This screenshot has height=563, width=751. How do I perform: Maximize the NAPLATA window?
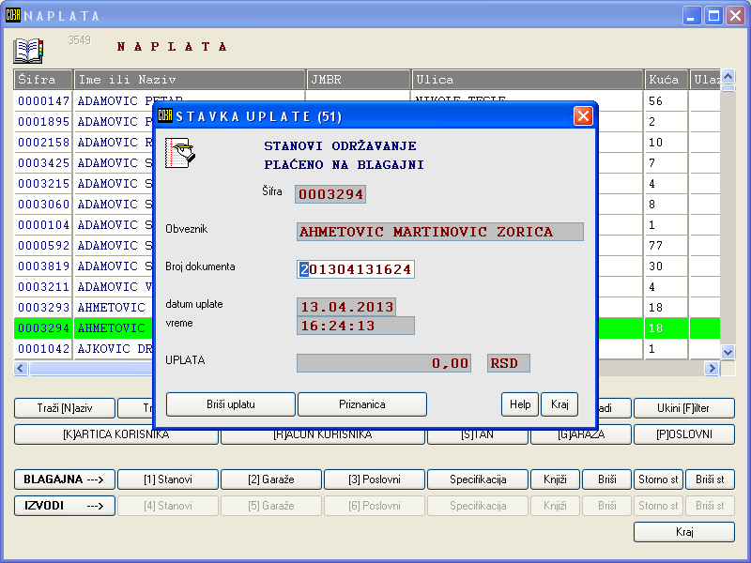[713, 16]
